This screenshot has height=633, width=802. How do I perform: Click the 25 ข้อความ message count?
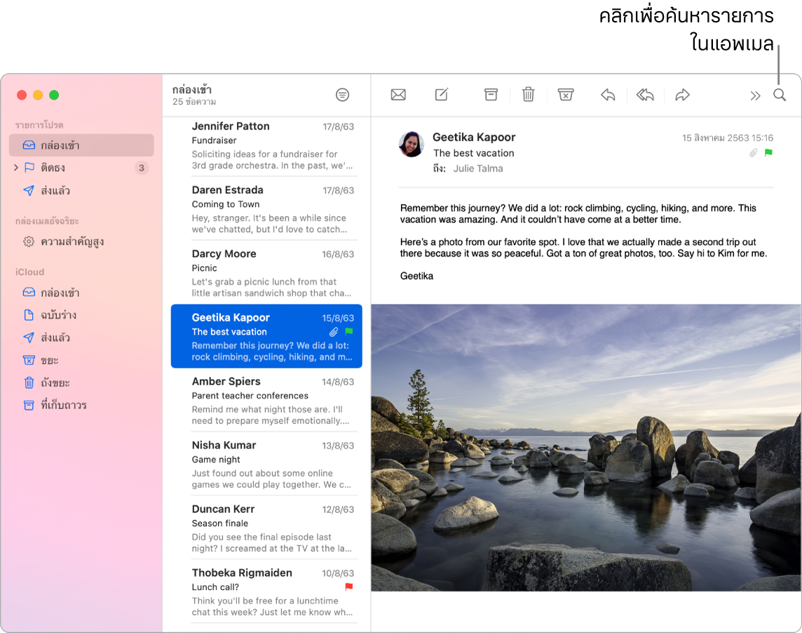(194, 102)
